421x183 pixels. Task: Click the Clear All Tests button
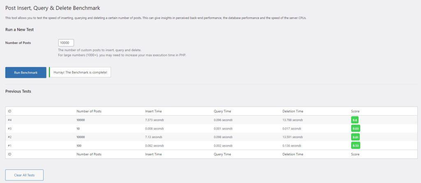[24, 175]
